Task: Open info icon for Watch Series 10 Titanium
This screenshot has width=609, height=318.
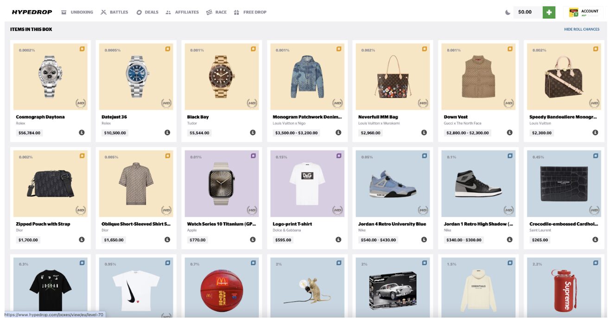Action: click(x=253, y=239)
